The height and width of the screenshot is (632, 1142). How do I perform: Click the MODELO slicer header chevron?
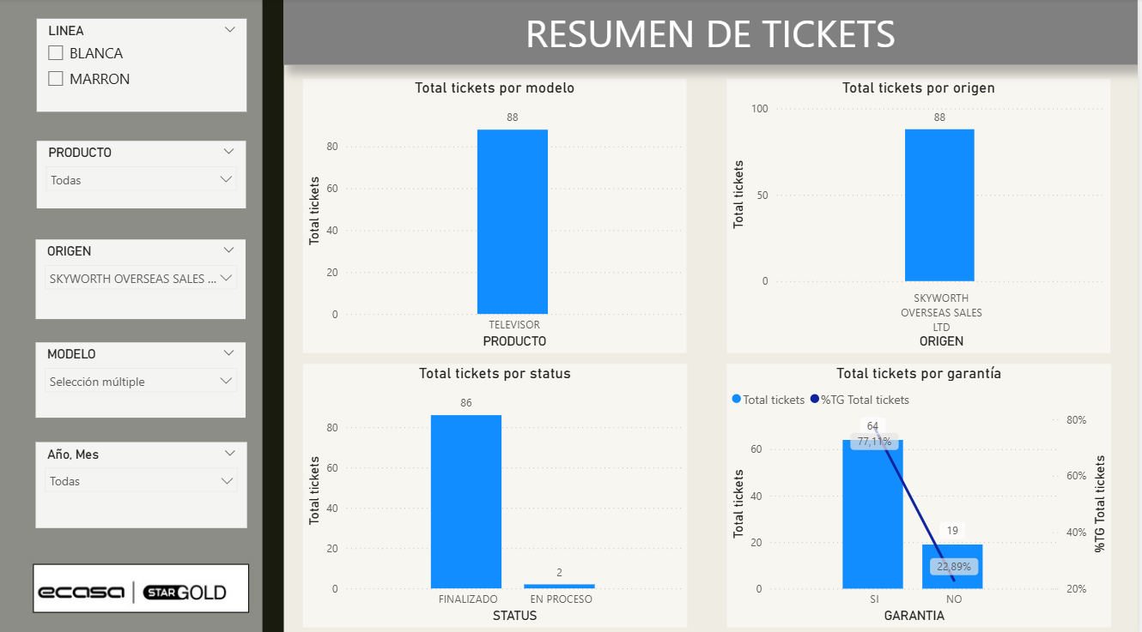point(228,353)
